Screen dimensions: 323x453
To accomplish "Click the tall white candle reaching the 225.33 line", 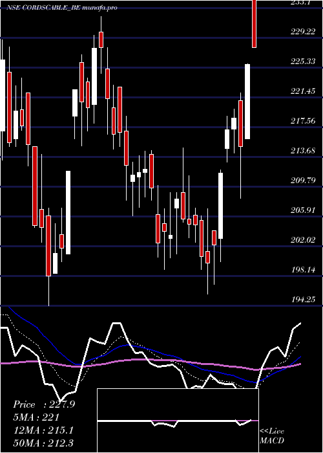I will (x=247, y=102).
